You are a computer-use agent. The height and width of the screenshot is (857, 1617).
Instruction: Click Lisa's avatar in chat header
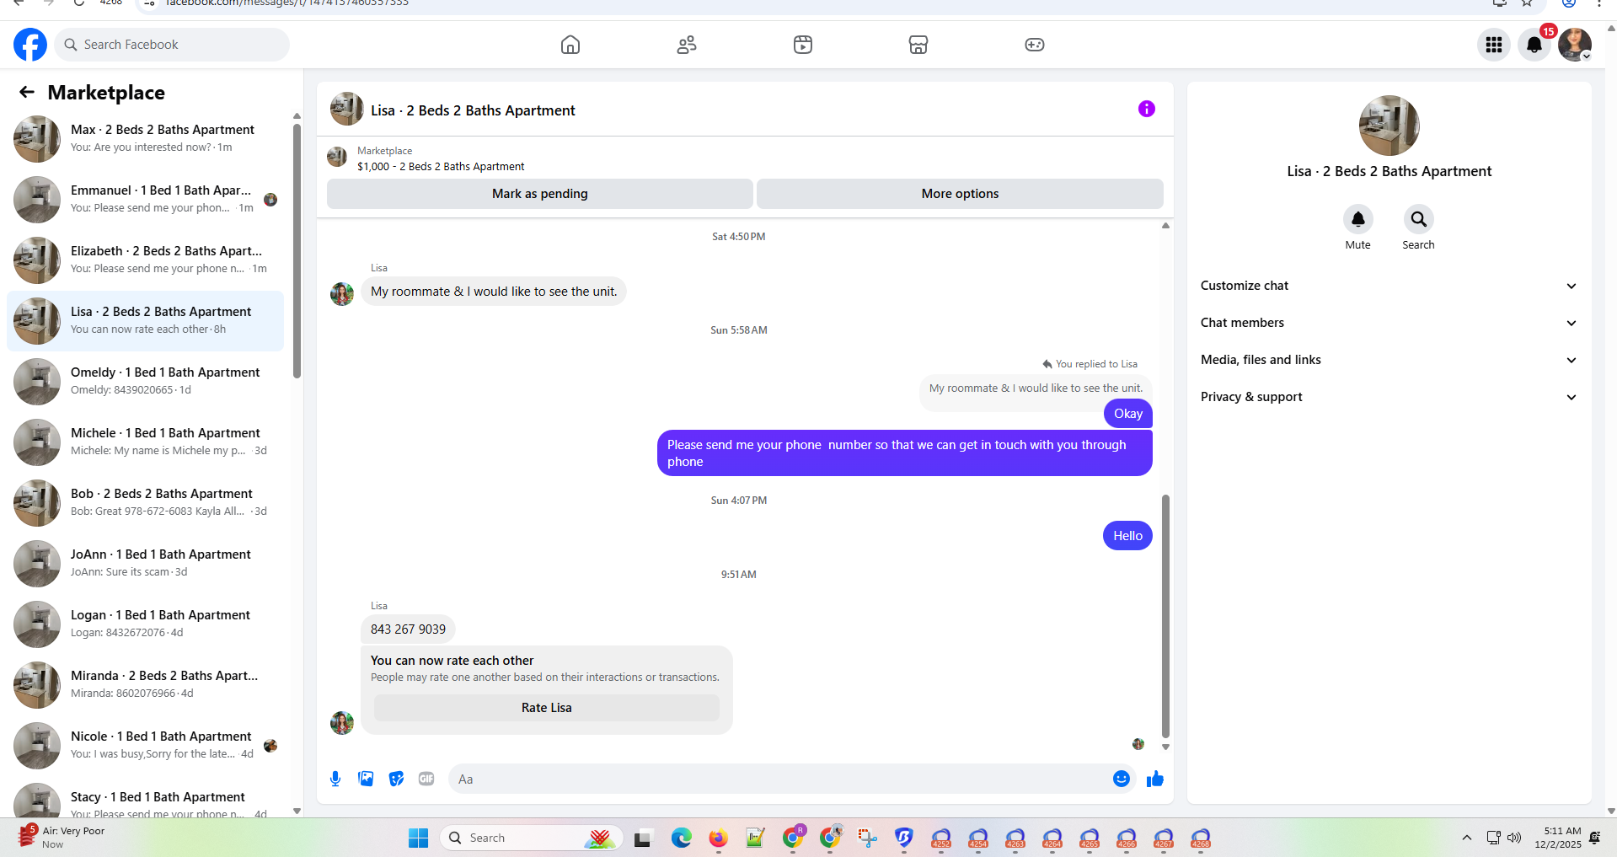coord(347,110)
